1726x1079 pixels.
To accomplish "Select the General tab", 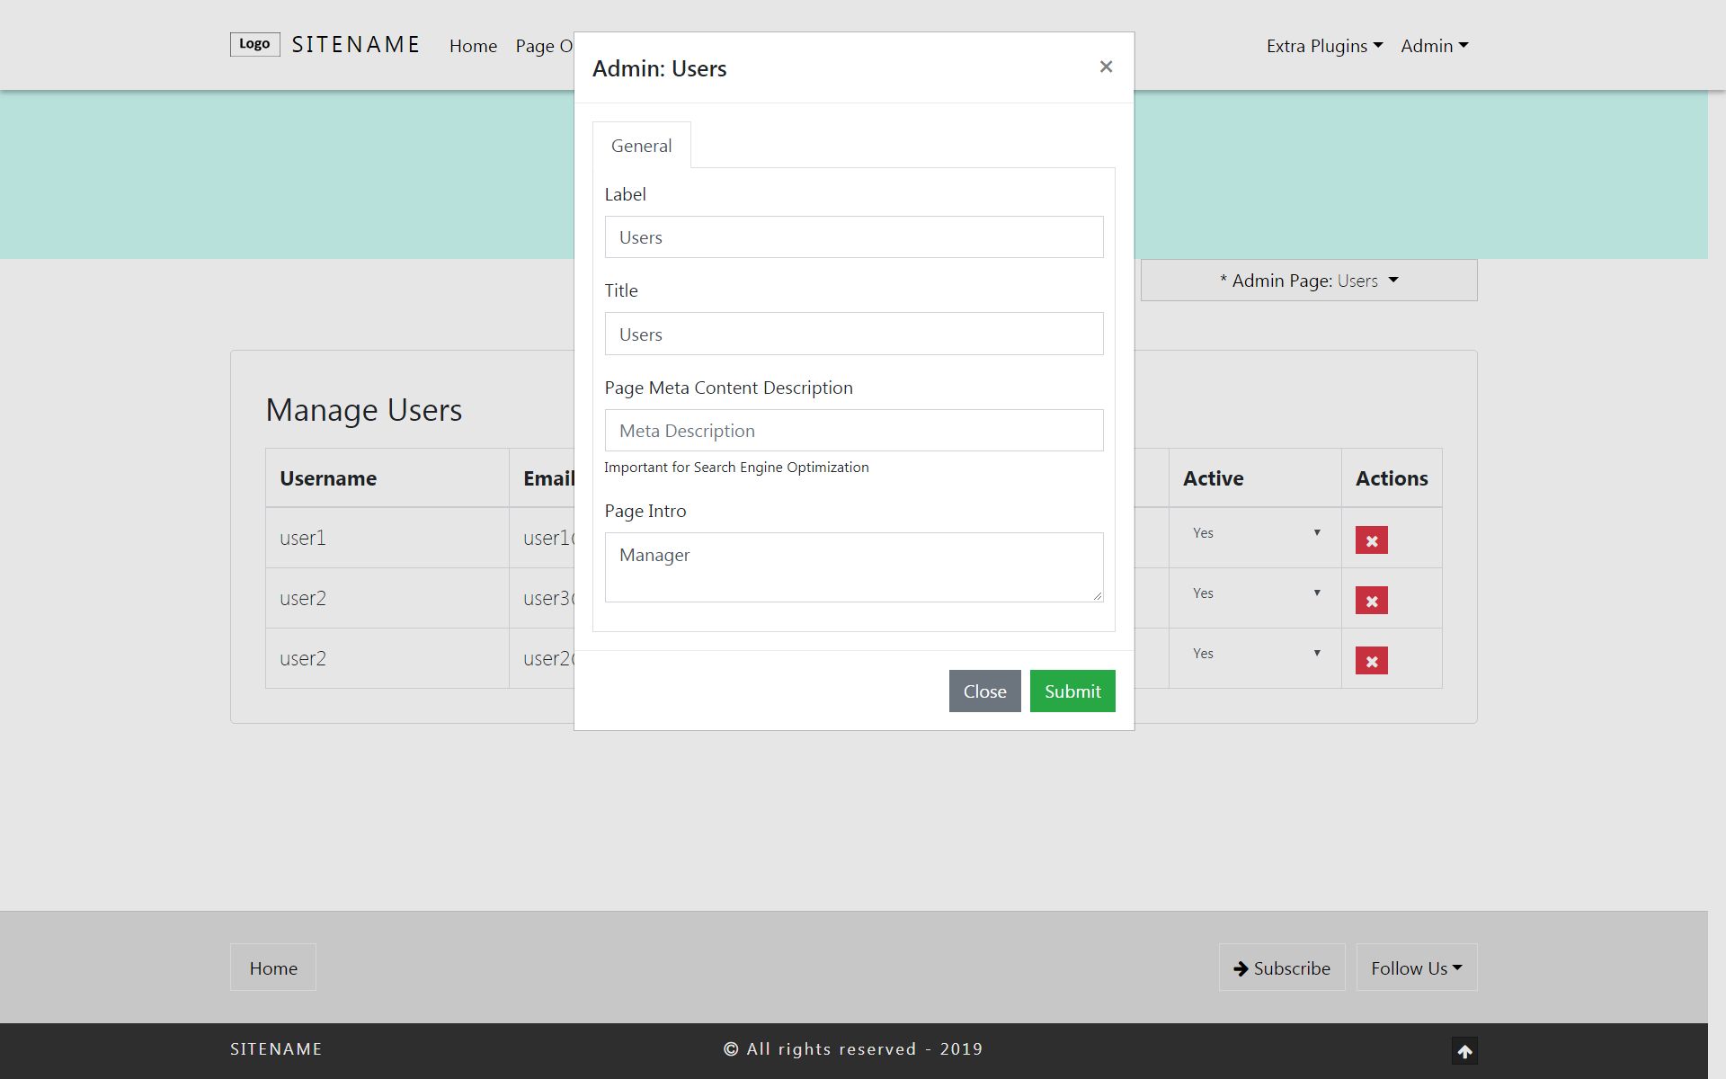I will tap(641, 146).
